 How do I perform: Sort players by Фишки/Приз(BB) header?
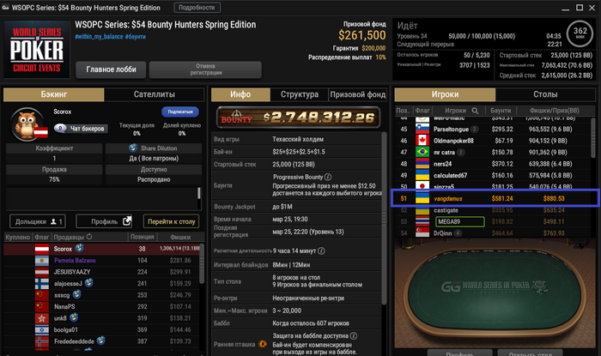coord(555,111)
